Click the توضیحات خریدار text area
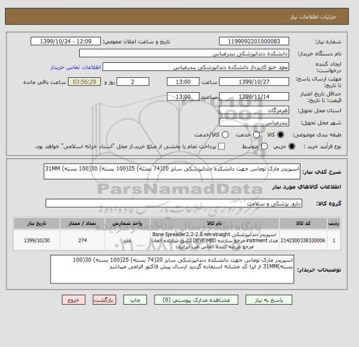Screen dimensions: 359x347 pos(172,269)
